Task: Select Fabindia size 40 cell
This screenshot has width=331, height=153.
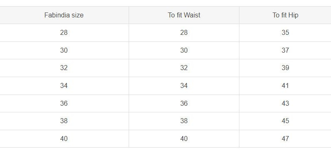Action: coord(64,139)
